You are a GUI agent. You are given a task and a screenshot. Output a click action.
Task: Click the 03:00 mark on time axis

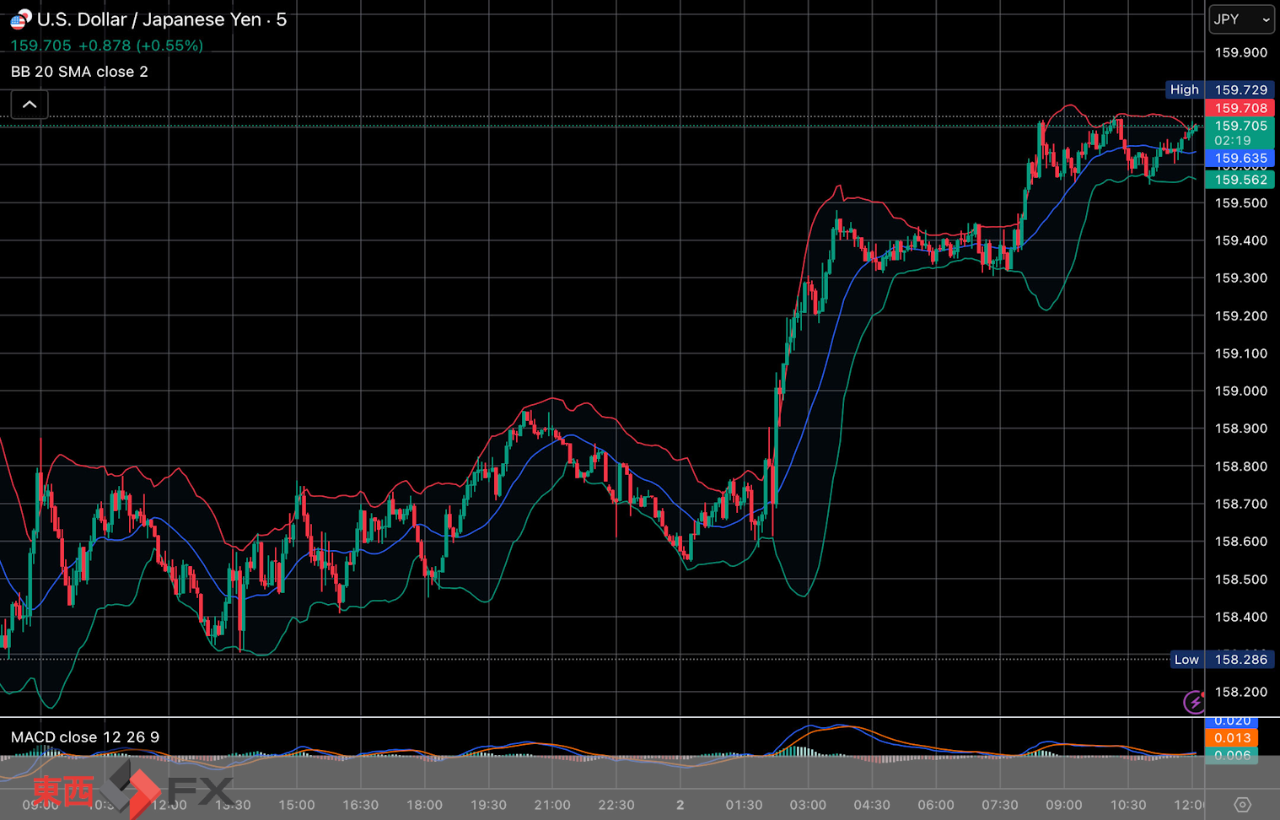click(x=808, y=805)
